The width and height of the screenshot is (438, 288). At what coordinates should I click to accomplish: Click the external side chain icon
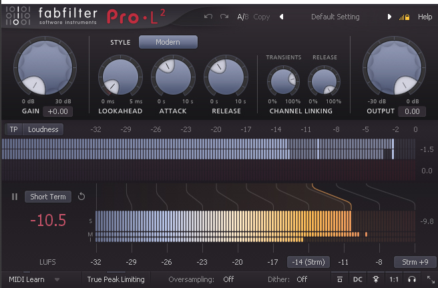coord(376,279)
